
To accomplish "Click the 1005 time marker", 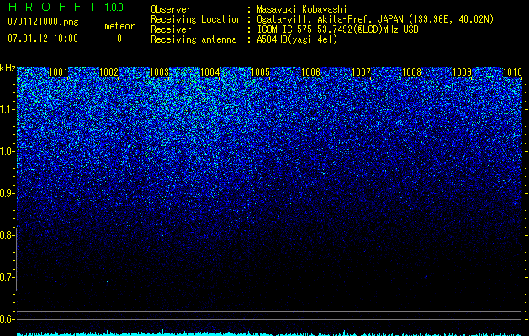I will 260,72.
